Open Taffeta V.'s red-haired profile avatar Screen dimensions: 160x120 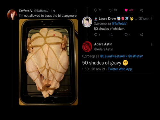point(12,15)
